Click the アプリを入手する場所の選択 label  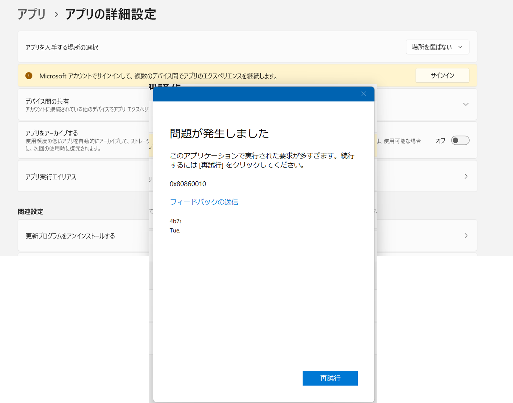click(x=62, y=47)
